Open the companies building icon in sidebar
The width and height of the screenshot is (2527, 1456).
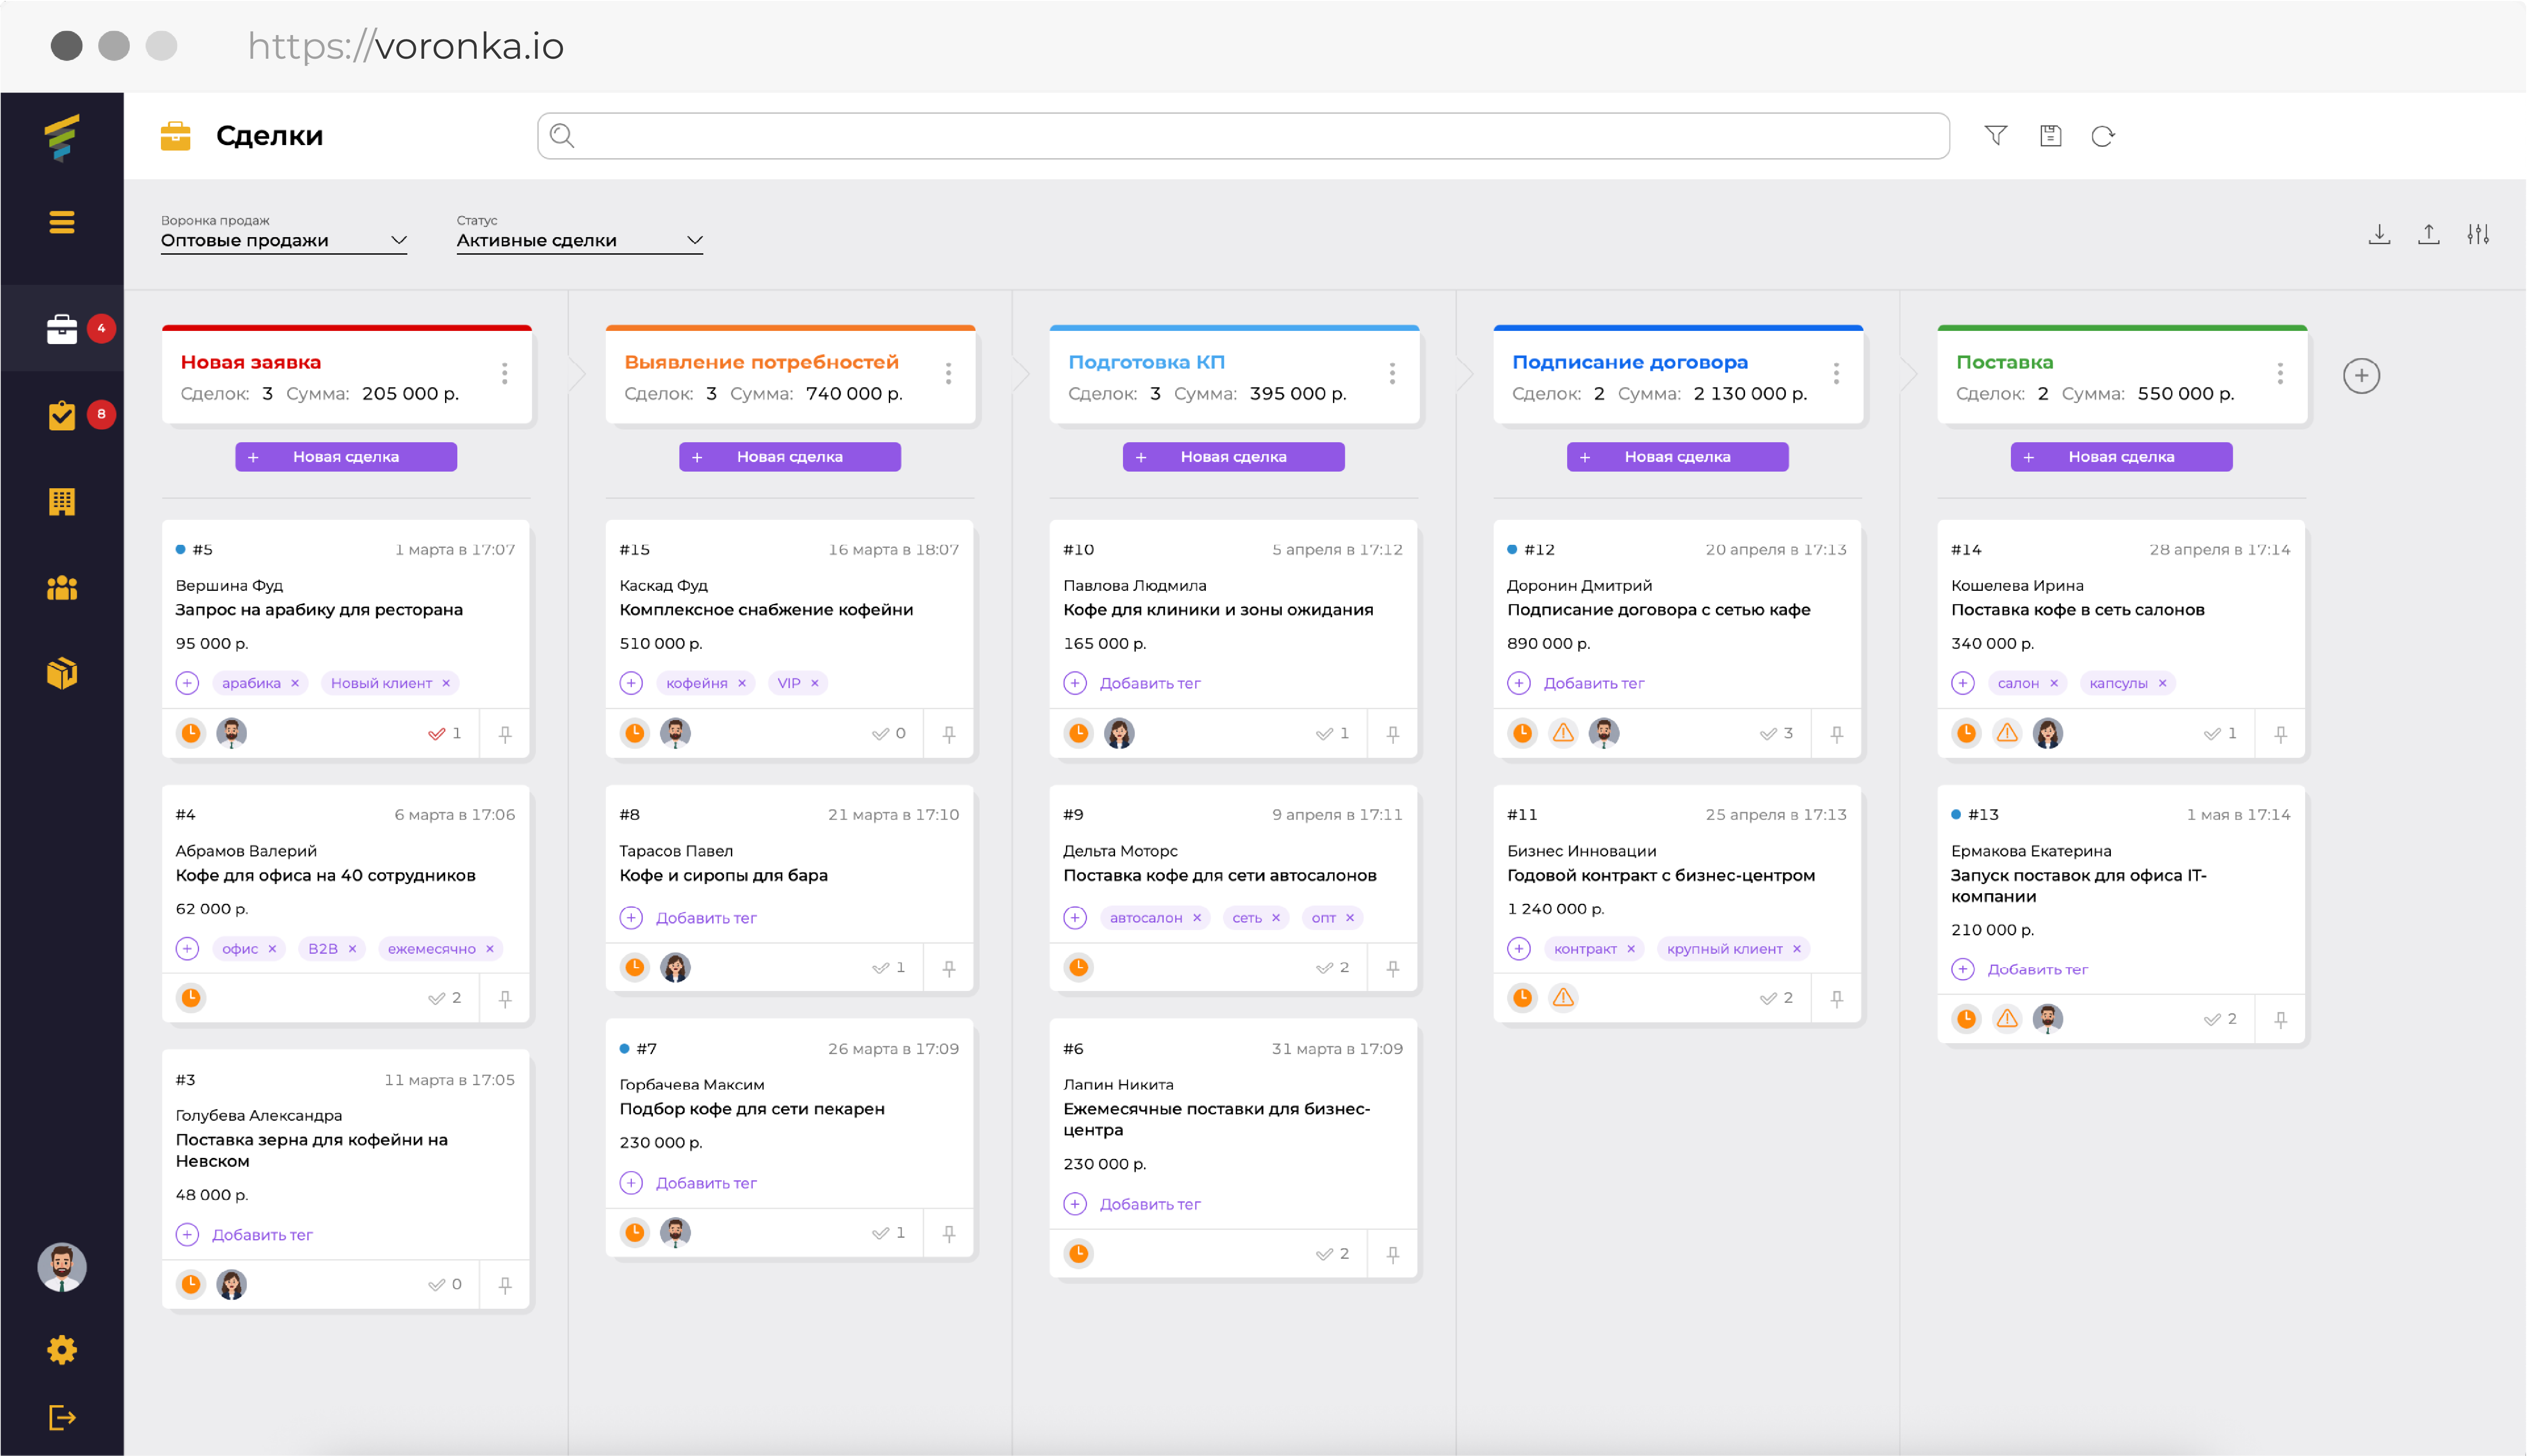62,501
